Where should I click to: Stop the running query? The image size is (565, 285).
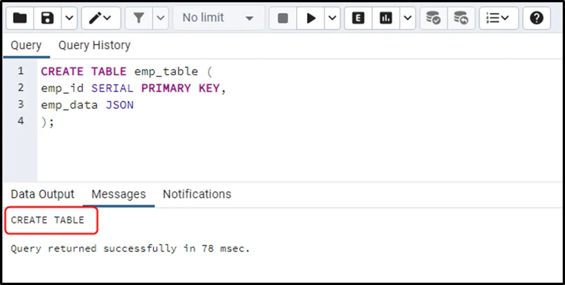283,18
